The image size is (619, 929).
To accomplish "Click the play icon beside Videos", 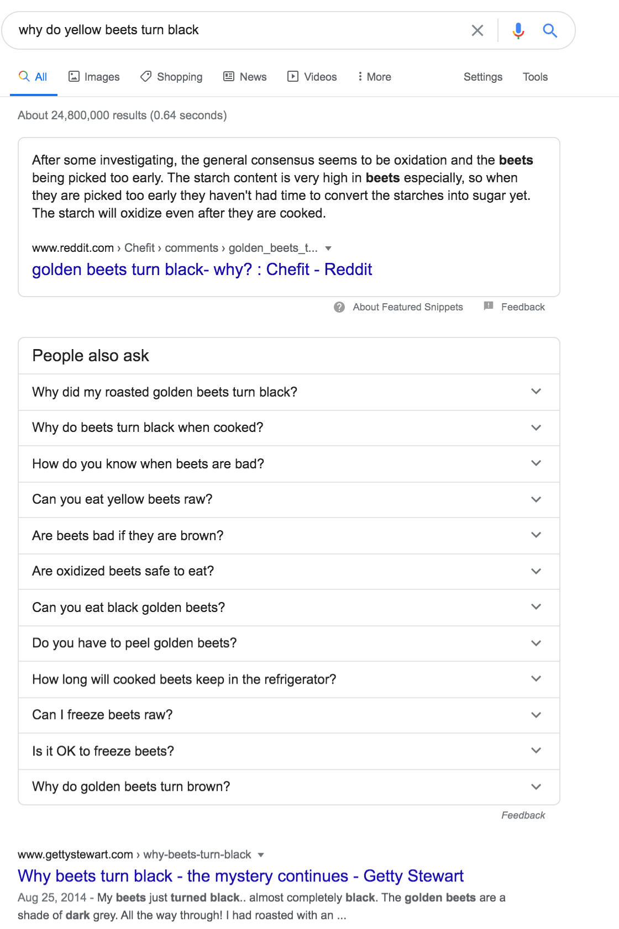I will coord(292,77).
